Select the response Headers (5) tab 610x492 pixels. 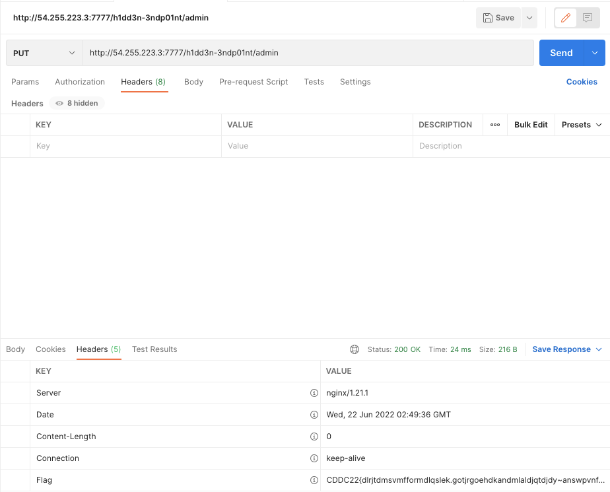coord(99,349)
